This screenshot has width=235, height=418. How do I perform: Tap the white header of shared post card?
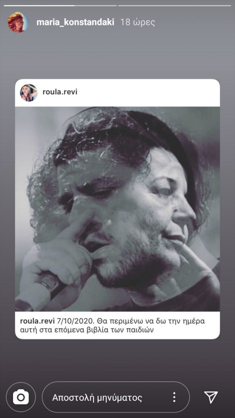117,93
